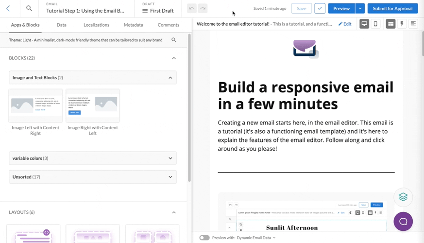Open Dynamic Email Data dropdown

pos(256,238)
